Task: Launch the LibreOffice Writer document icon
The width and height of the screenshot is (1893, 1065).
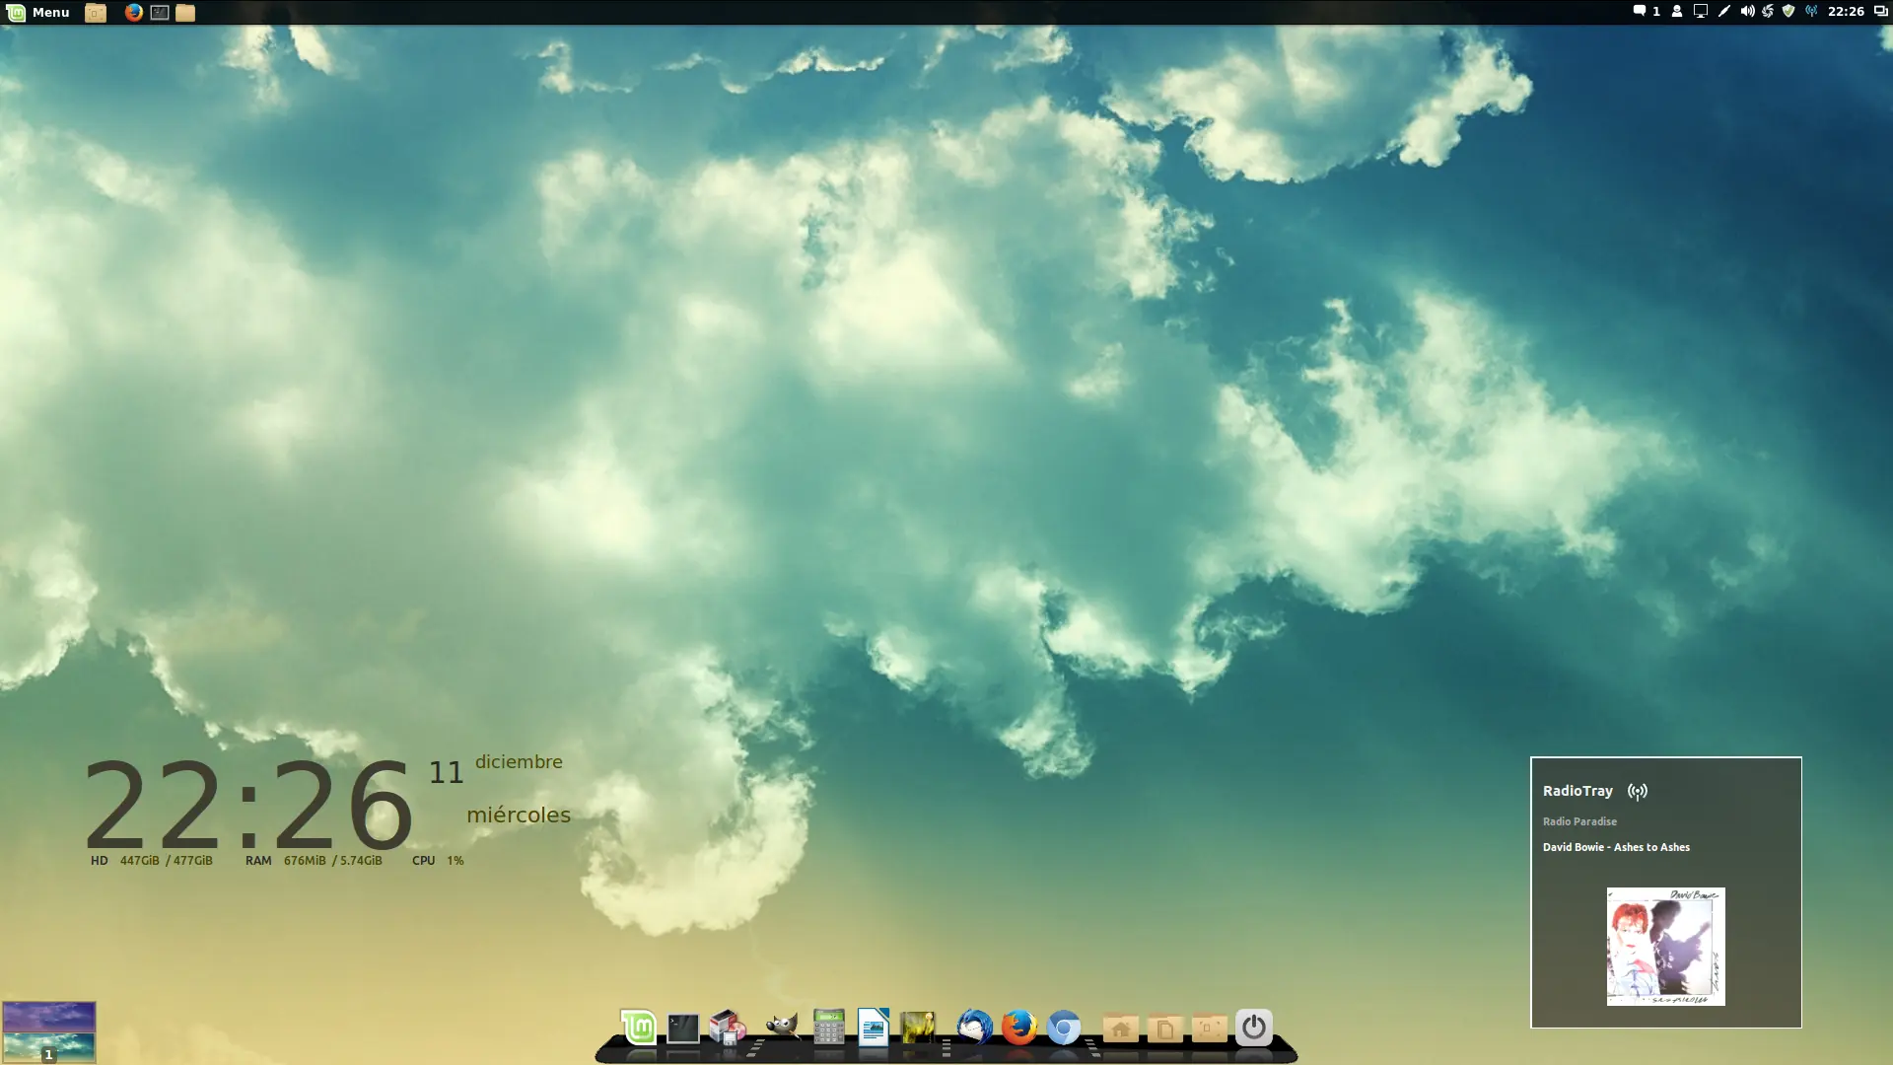Action: coord(874,1028)
